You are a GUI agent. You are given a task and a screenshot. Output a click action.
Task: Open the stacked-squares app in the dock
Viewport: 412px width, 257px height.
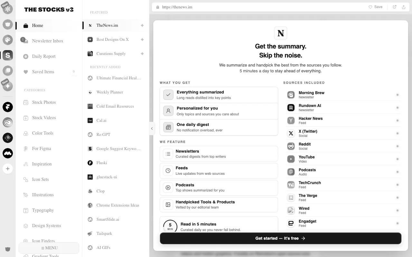[8, 70]
